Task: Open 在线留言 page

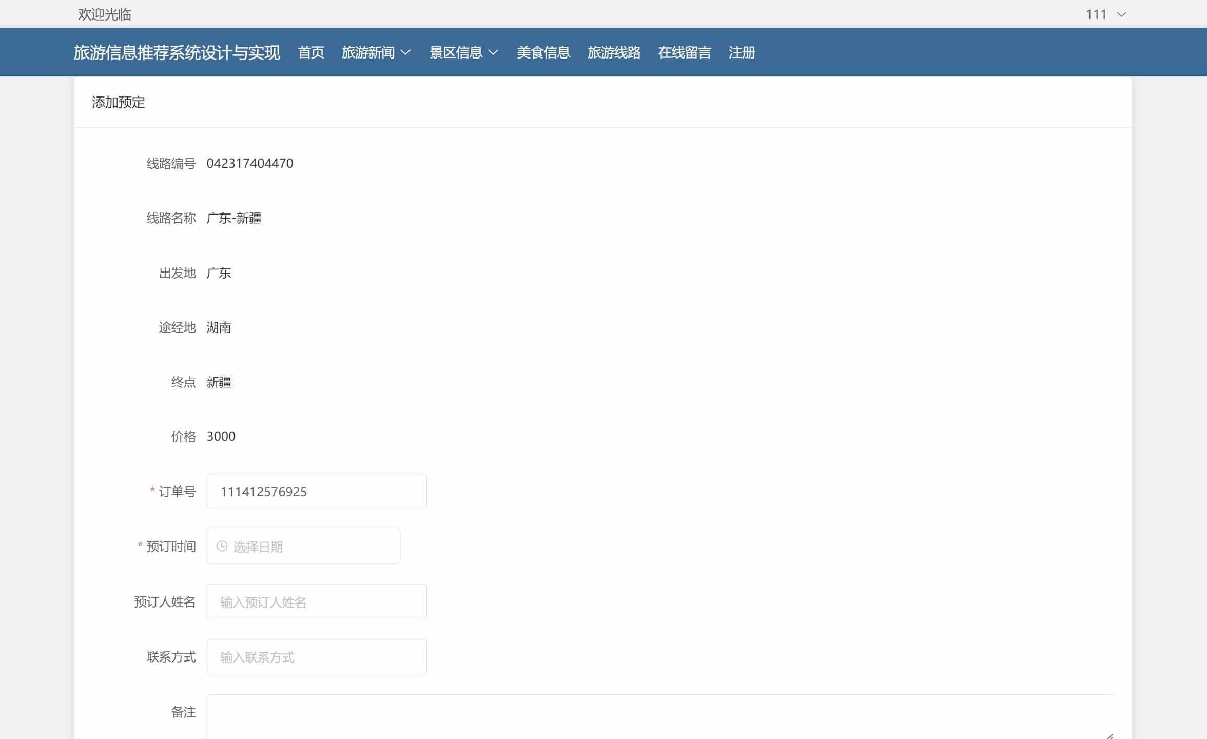Action: [685, 52]
